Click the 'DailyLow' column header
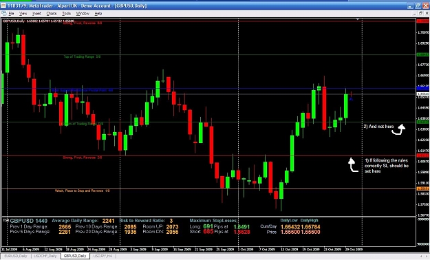The height and width of the screenshot is (260, 430). pyautogui.click(x=289, y=221)
